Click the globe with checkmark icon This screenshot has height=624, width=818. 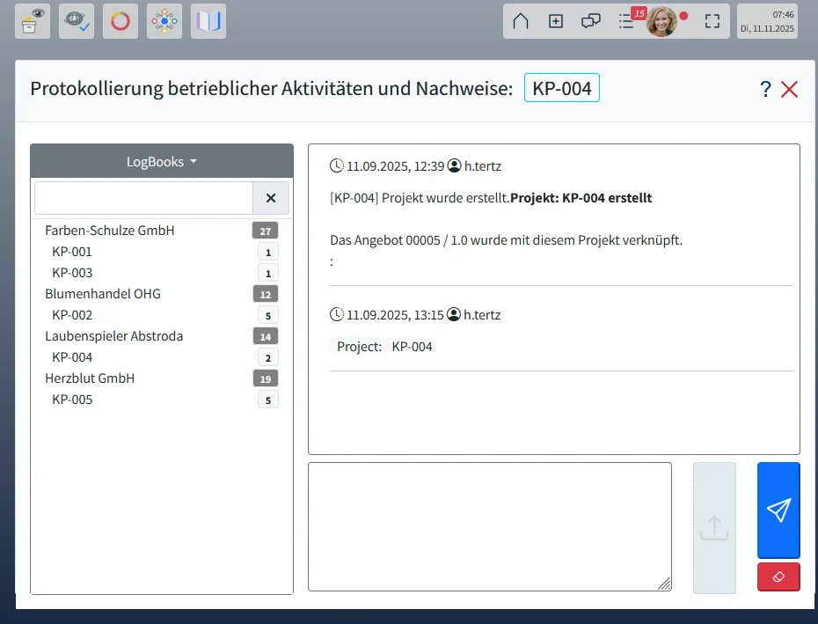(76, 21)
